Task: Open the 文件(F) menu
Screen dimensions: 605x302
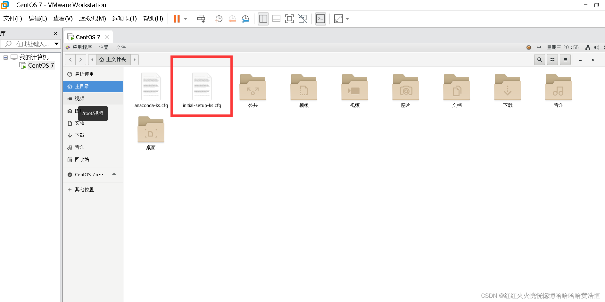Action: (13, 19)
